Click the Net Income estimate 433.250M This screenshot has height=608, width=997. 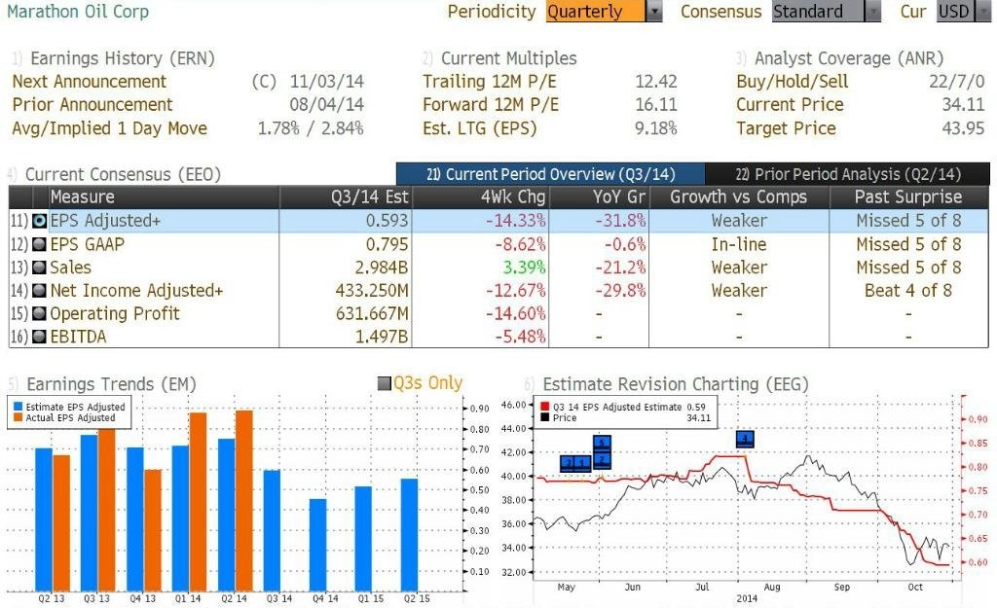coord(372,290)
